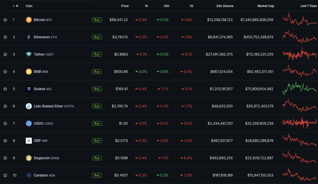The height and width of the screenshot is (184, 318).
Task: Open the USDC coin name link
Action: 39,123
